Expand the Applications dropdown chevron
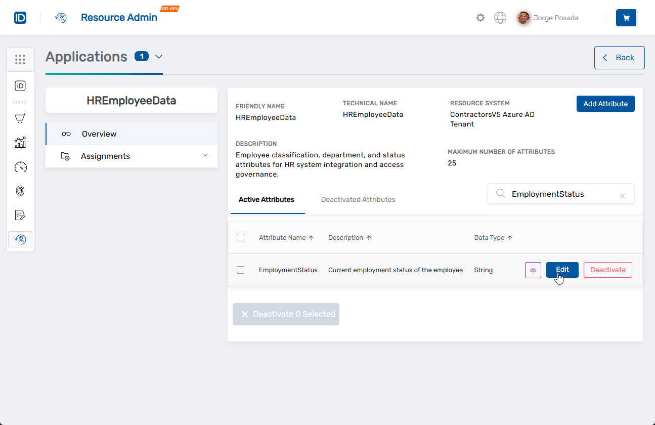Screen dimensions: 655x425 pyautogui.click(x=159, y=57)
